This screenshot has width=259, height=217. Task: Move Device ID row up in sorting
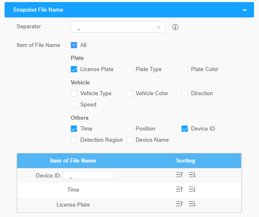click(x=179, y=175)
